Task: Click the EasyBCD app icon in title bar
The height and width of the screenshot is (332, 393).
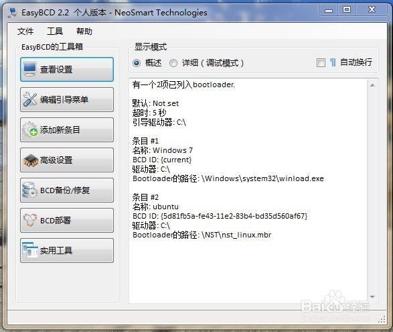Action: coord(13,13)
